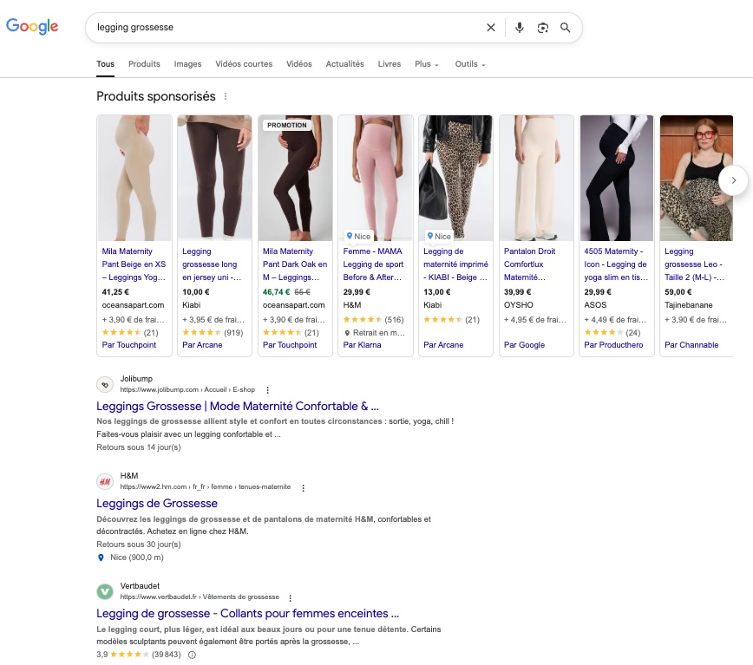Image resolution: width=753 pixels, height=665 pixels.
Task: Click the Vertbaudet site favicon
Action: (105, 591)
